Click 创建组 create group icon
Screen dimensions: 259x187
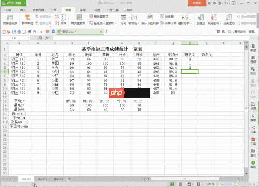(201, 18)
